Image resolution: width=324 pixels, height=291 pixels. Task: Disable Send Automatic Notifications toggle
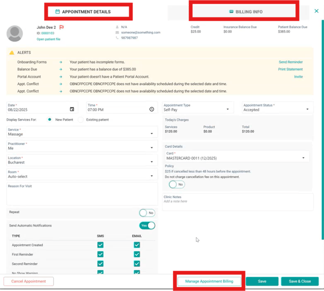pyautogui.click(x=147, y=226)
